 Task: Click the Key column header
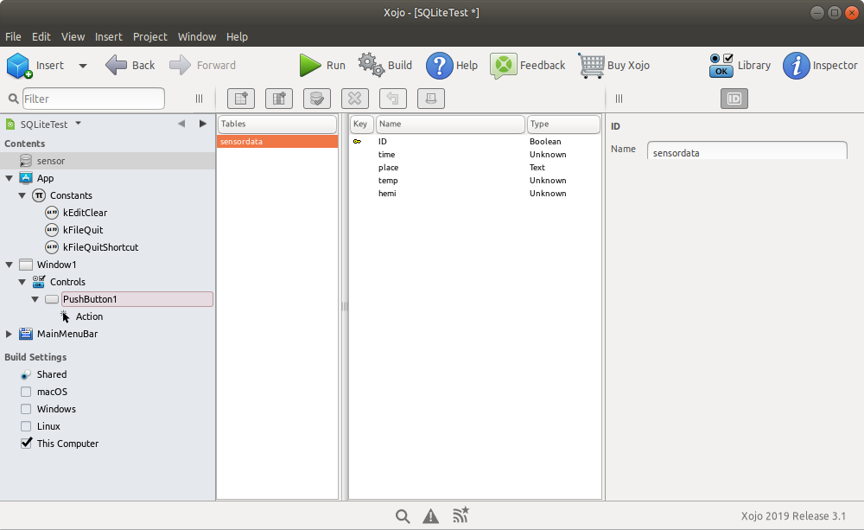tap(362, 125)
